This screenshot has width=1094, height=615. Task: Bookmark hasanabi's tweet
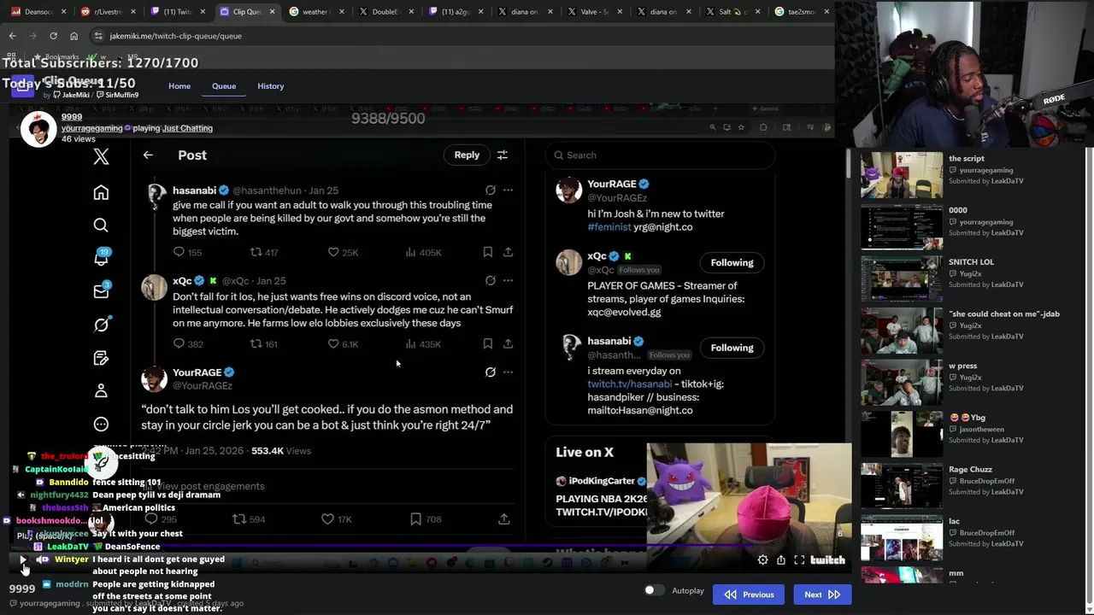coord(487,252)
